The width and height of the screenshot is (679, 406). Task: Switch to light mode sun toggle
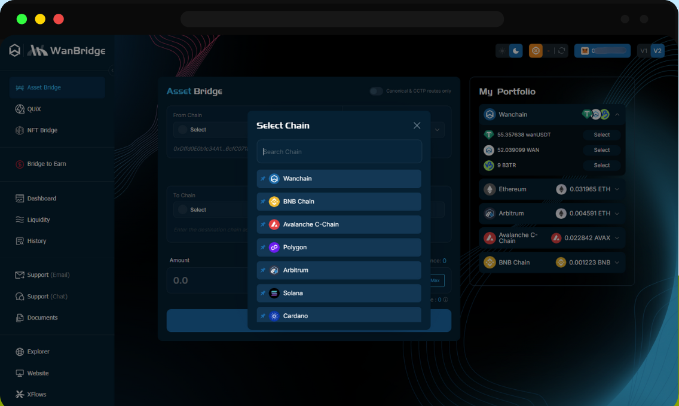pyautogui.click(x=502, y=51)
